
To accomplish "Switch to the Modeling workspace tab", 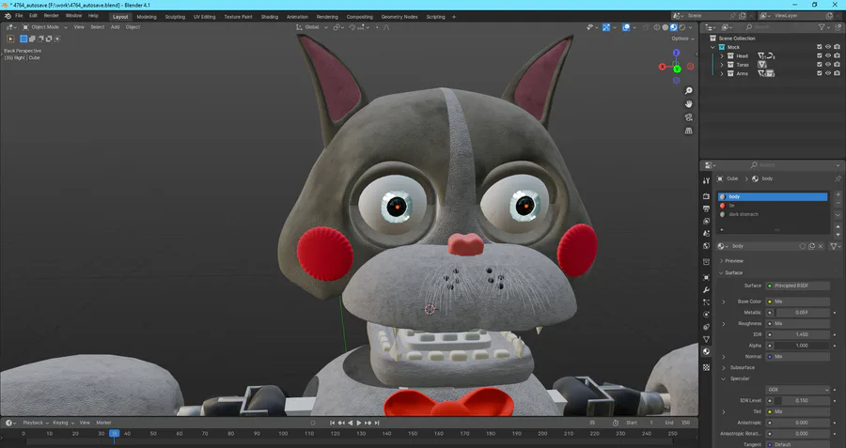I will coord(147,17).
